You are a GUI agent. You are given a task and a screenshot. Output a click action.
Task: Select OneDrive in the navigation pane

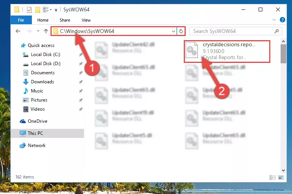(x=37, y=121)
